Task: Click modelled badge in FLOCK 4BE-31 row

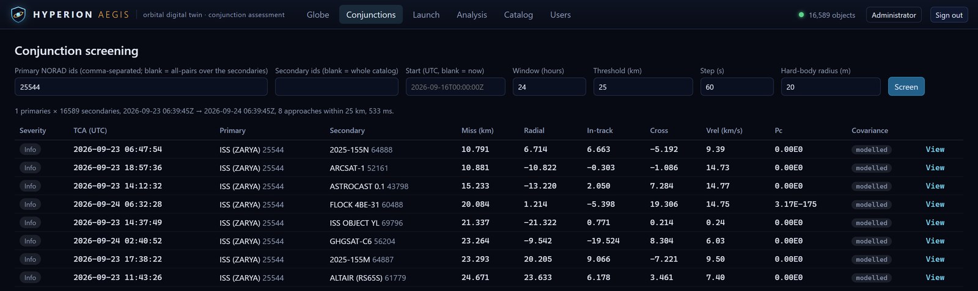Action: click(x=871, y=204)
